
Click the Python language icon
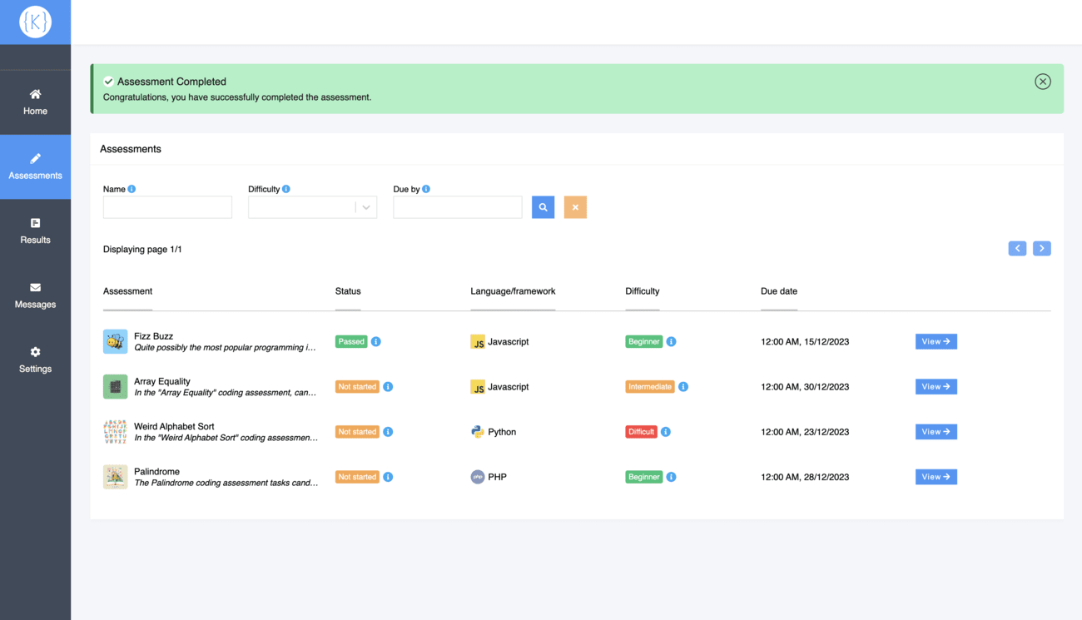(477, 432)
